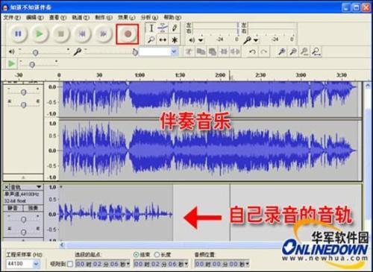Pause playback using the Pause button

[x=18, y=34]
